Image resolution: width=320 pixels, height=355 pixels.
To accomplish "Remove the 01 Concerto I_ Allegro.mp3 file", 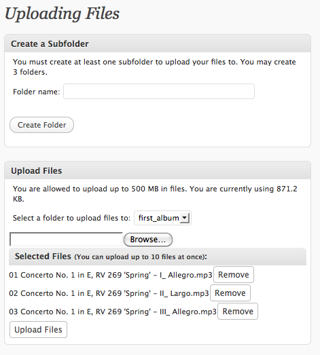I will (234, 275).
